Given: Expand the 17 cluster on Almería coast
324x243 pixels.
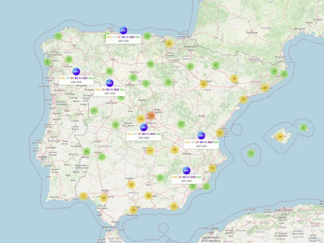Looking at the screenshot, I should tap(174, 206).
